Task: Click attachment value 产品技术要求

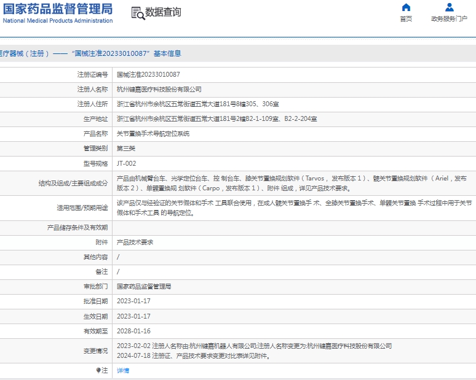Action: (135, 242)
